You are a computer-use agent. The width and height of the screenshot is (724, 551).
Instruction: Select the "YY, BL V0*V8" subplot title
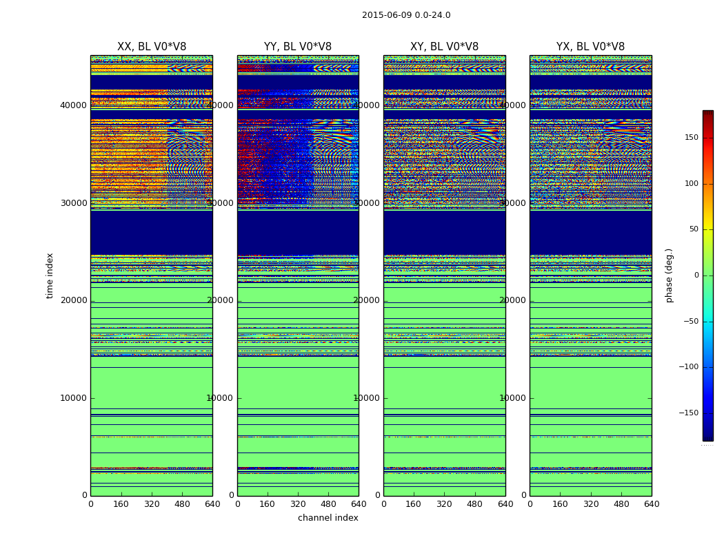298,47
